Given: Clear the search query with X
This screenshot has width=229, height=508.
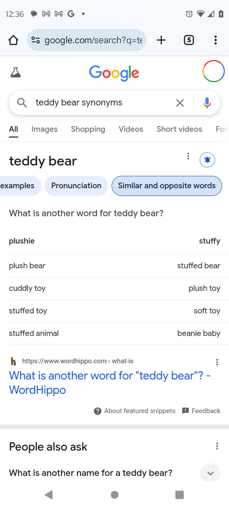Looking at the screenshot, I should [180, 103].
